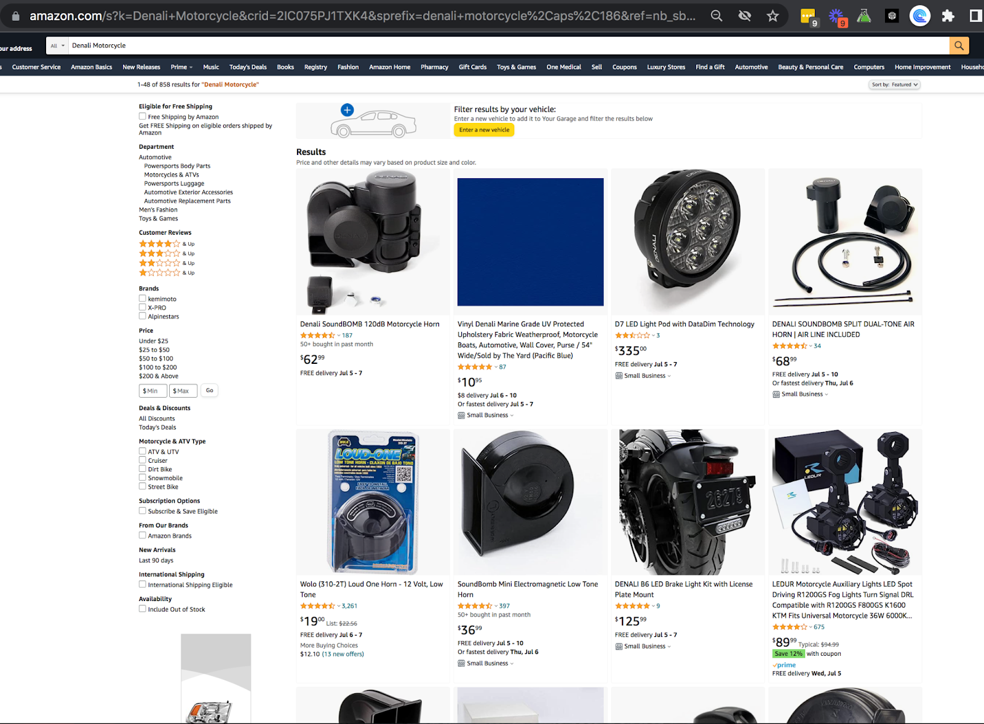Open the Sort by Featured dropdown

pos(895,85)
